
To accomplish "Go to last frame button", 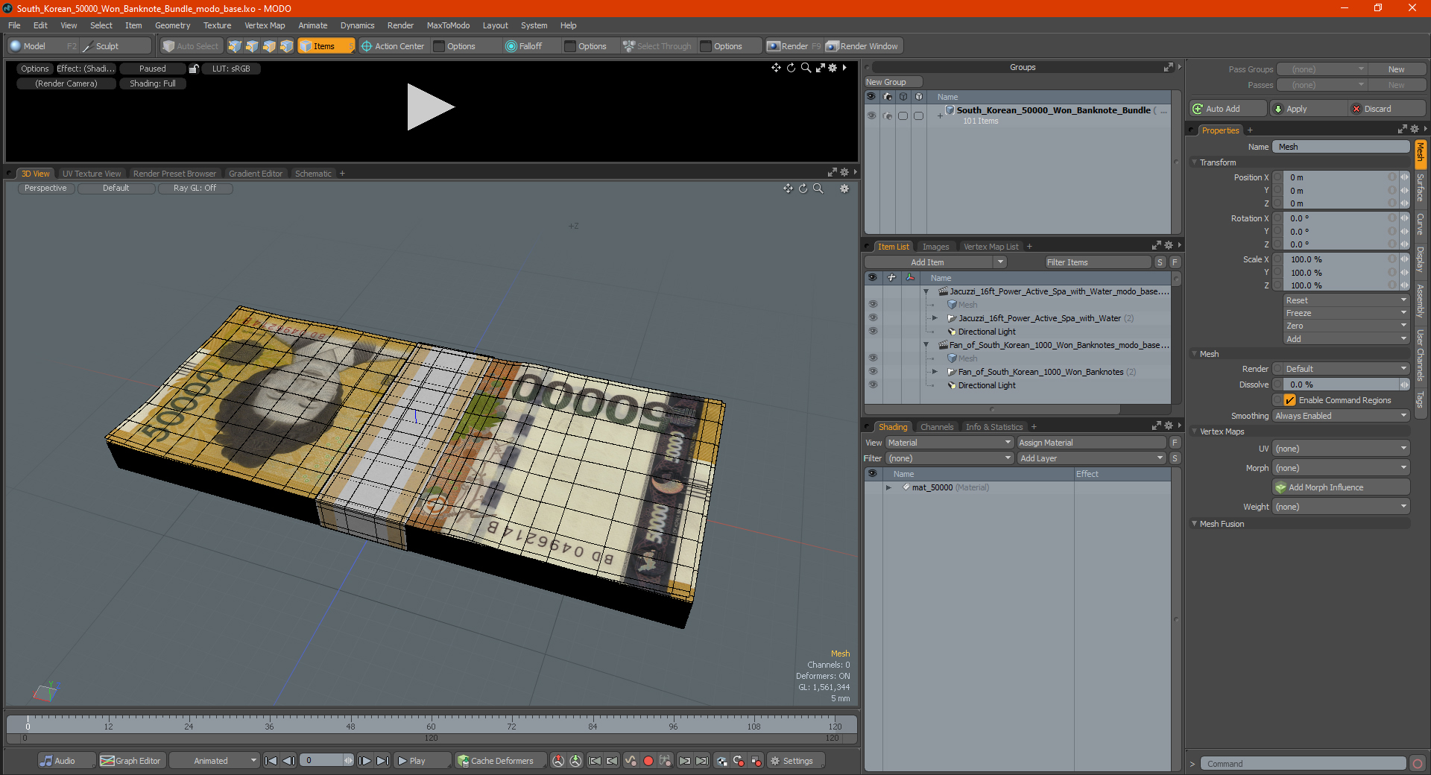I will 382,761.
